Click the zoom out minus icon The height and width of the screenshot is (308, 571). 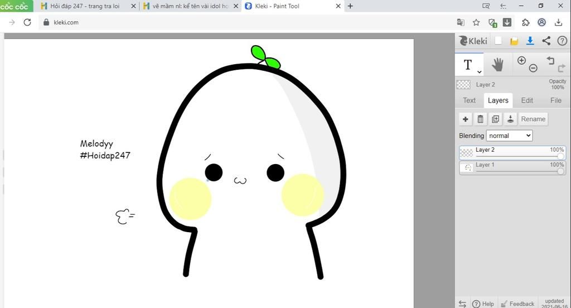click(x=533, y=68)
